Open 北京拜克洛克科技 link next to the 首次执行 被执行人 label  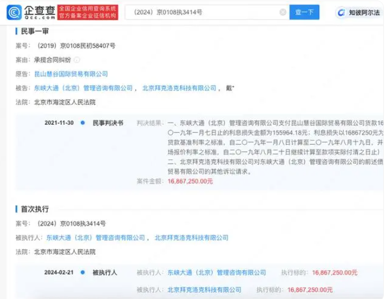point(192,238)
